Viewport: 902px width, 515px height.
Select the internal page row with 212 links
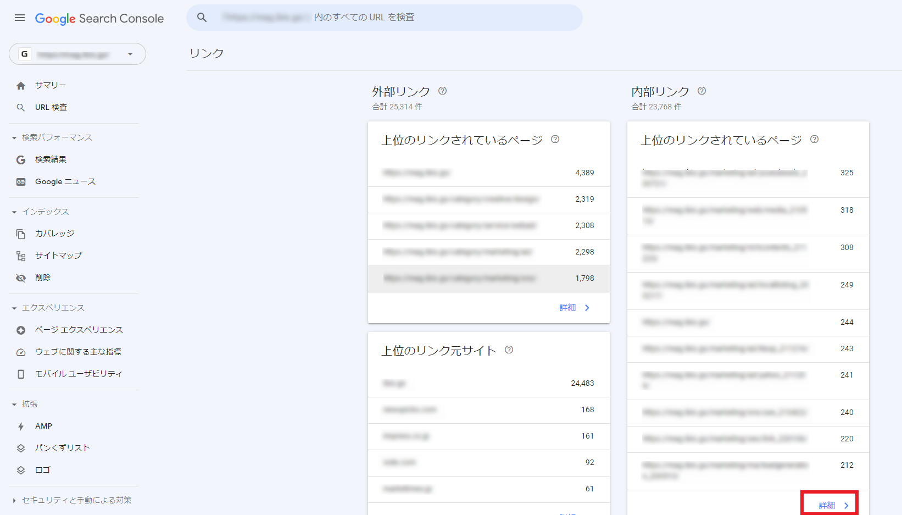pos(748,471)
